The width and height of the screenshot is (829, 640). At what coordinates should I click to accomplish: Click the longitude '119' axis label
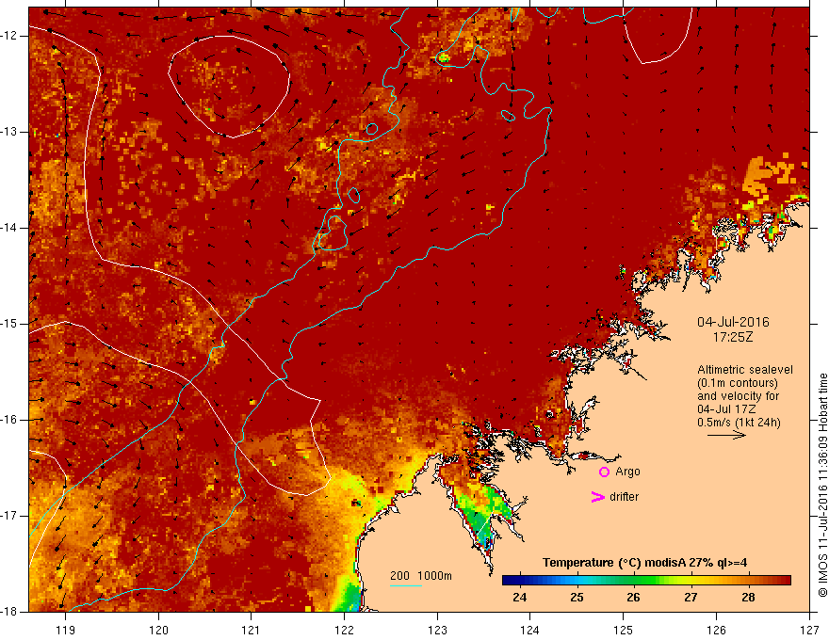click(x=66, y=630)
